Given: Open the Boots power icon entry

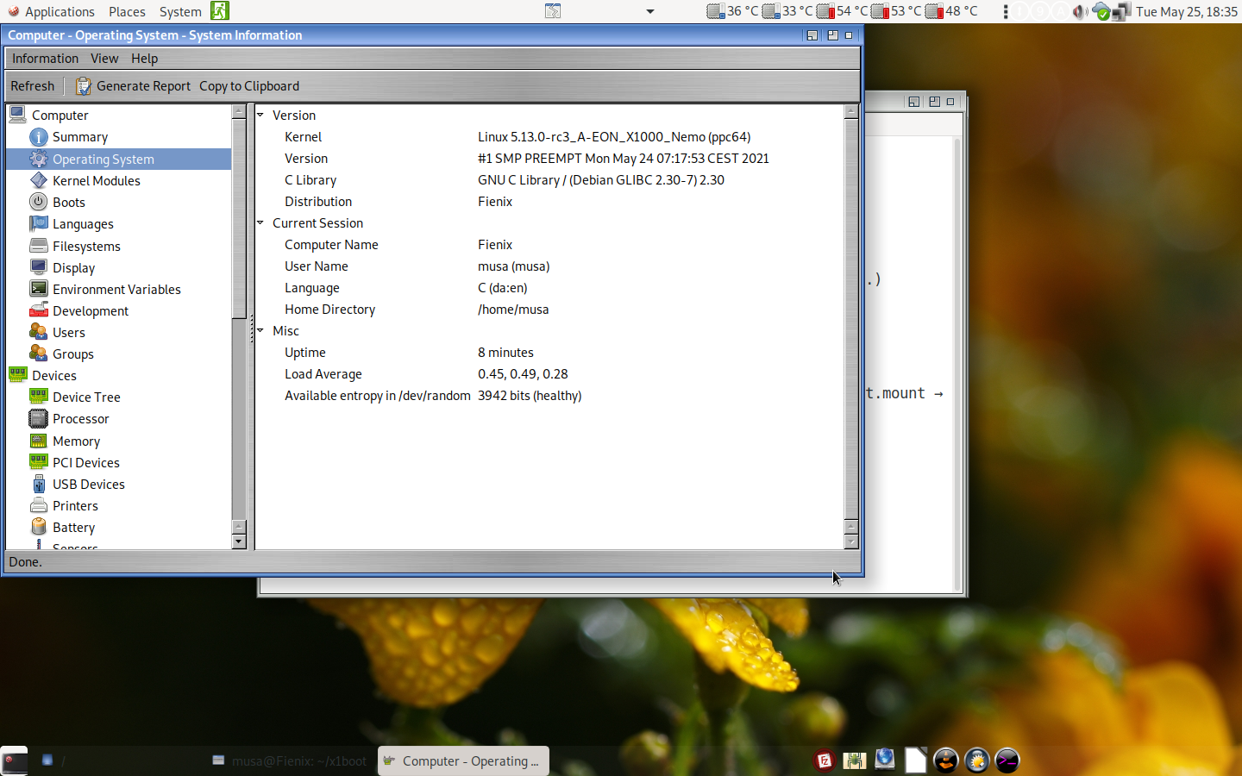Looking at the screenshot, I should click(x=39, y=202).
